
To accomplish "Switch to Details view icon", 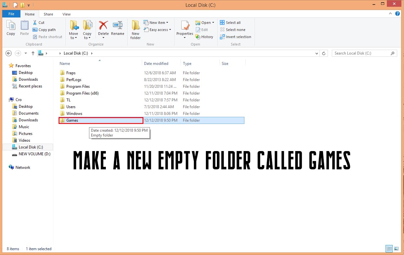I will (389, 249).
